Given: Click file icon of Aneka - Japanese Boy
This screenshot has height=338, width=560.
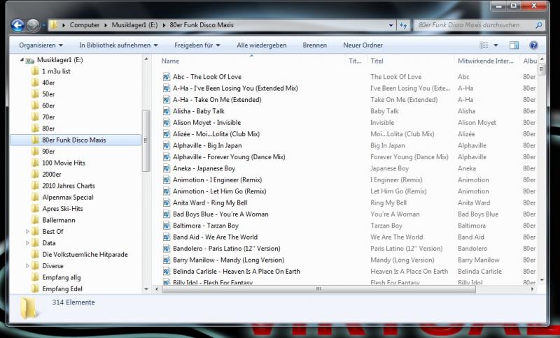Looking at the screenshot, I should point(167,168).
